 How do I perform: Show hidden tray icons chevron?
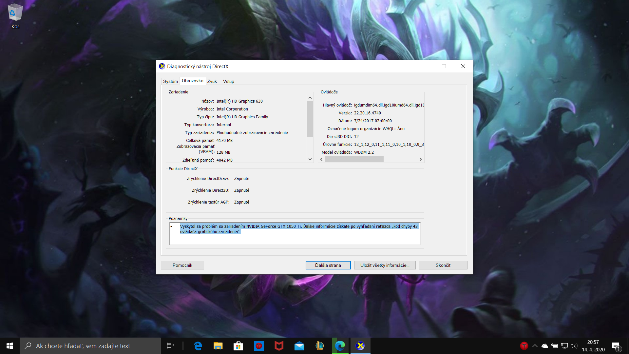535,346
